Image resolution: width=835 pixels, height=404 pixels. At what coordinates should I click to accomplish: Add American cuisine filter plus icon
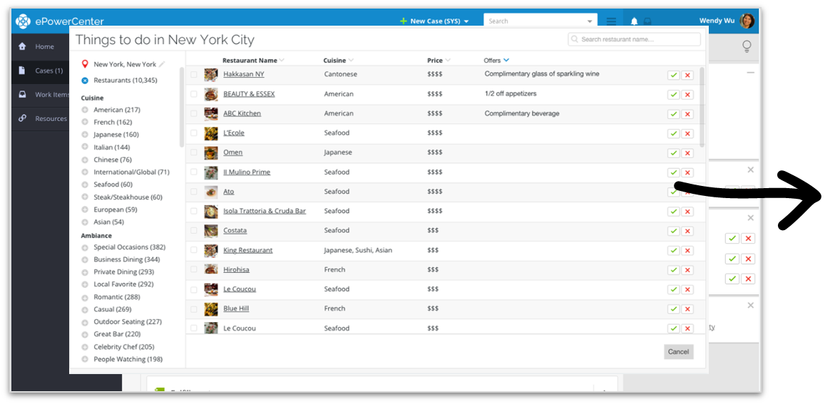pyautogui.click(x=85, y=110)
